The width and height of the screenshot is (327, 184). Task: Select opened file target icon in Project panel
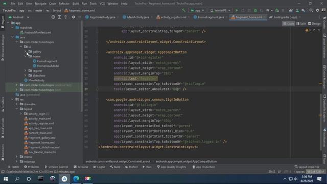pos(53,17)
